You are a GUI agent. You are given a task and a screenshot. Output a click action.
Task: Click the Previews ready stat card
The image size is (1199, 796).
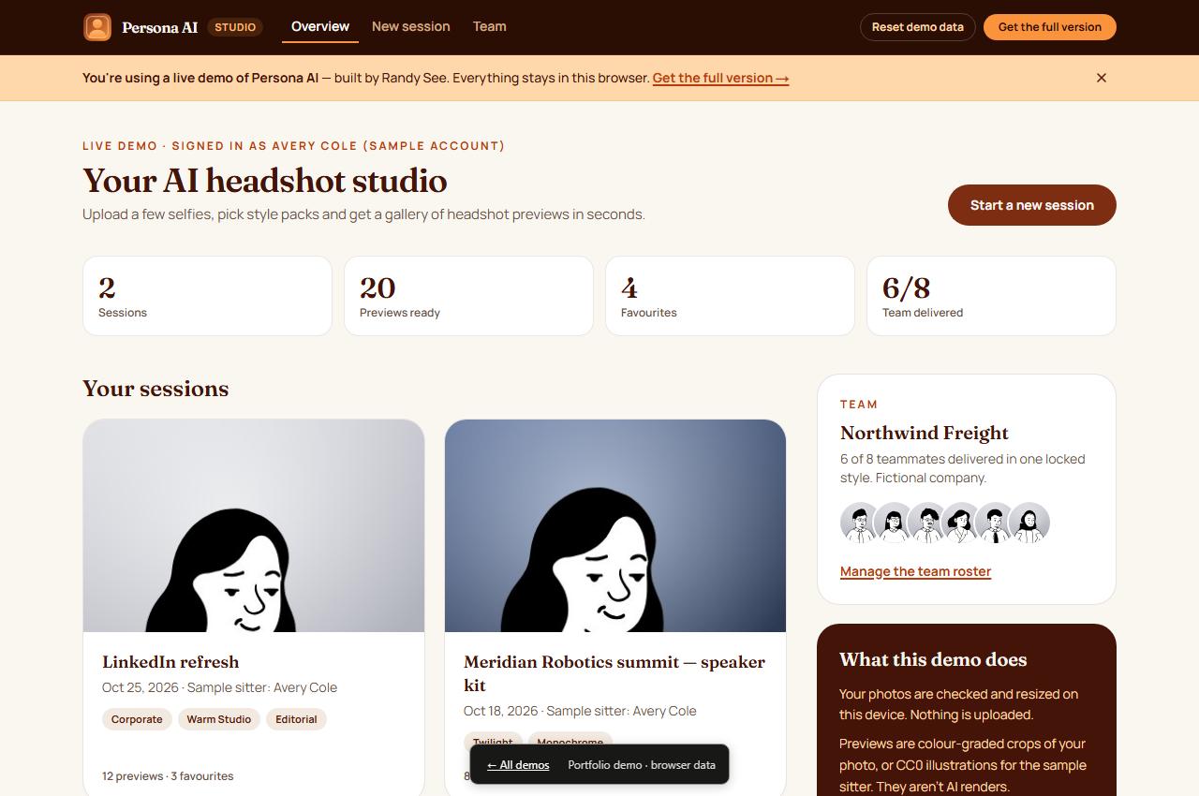coord(468,296)
